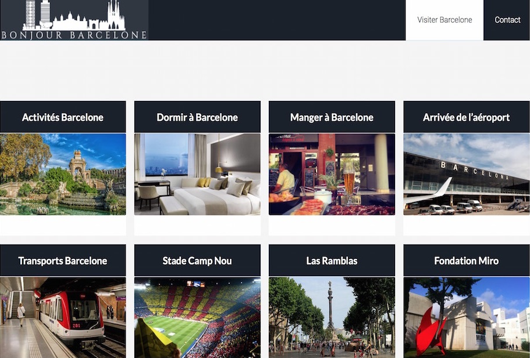This screenshot has height=358, width=530.
Task: Open the hotel bedroom thumbnail image
Action: pos(197,174)
